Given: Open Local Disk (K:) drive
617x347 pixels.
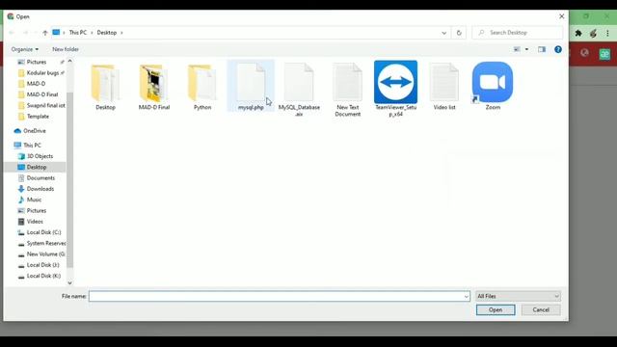Looking at the screenshot, I should [x=43, y=276].
